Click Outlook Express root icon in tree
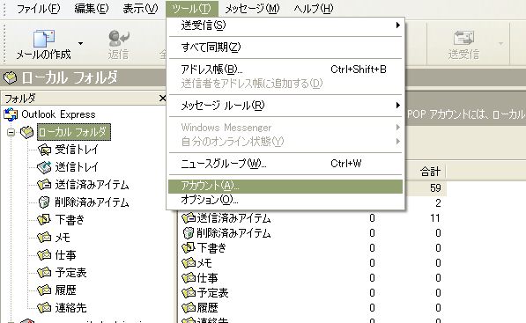Viewport: 526px width, 323px height. click(x=11, y=114)
